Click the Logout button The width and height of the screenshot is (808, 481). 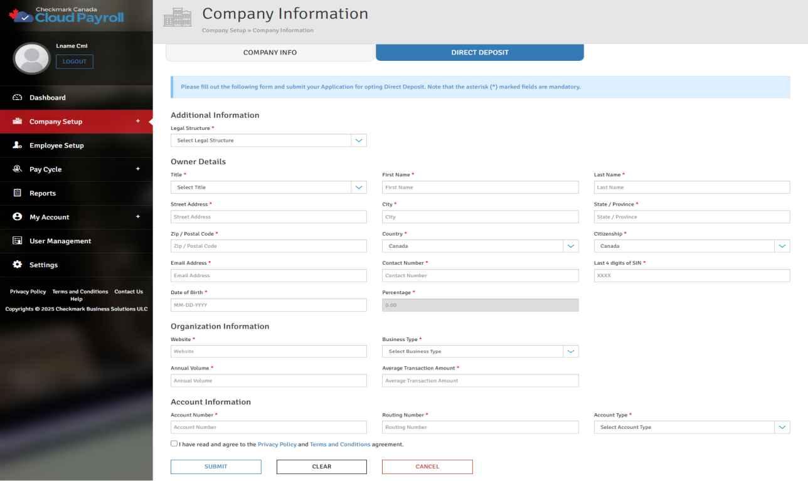tap(74, 61)
